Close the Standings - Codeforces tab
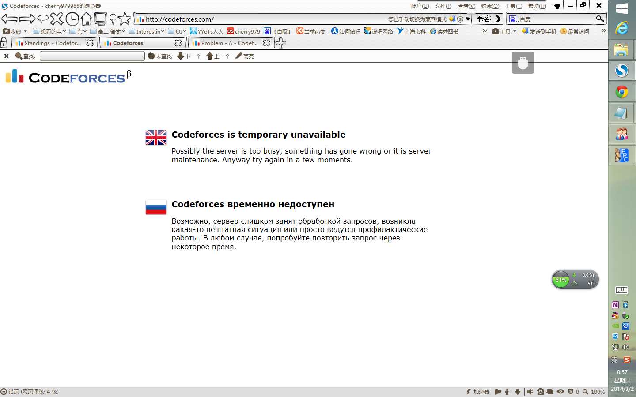636x397 pixels. (90, 43)
